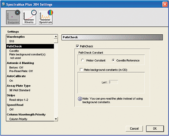Enable Plate background constants checkbox
The height and width of the screenshot is (136, 169).
point(81,70)
